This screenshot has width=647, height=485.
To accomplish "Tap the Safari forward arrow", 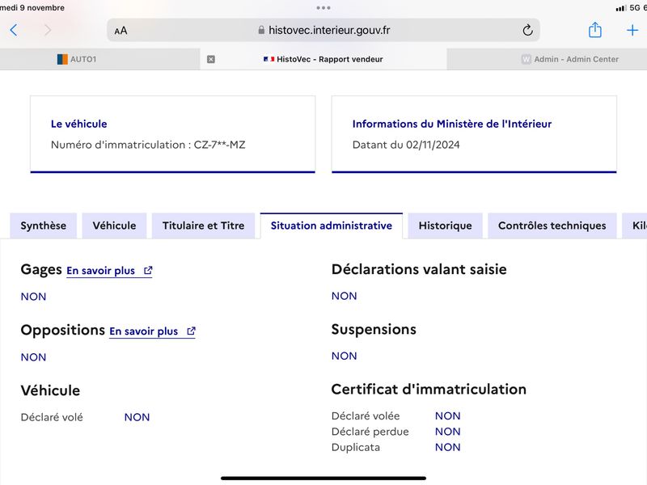I will pyautogui.click(x=48, y=30).
